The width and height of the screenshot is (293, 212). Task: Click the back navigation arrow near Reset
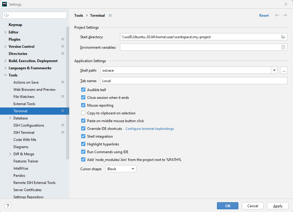pyautogui.click(x=277, y=15)
